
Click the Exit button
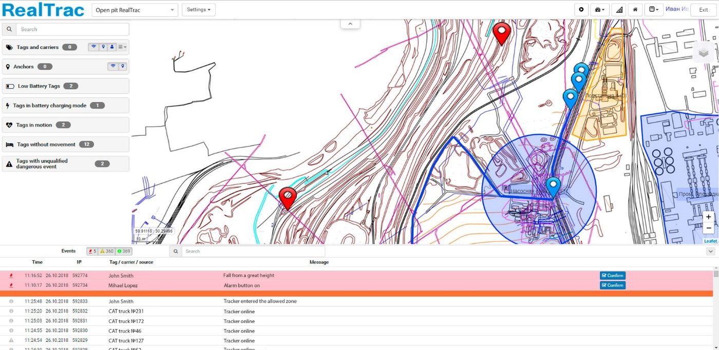[703, 10]
